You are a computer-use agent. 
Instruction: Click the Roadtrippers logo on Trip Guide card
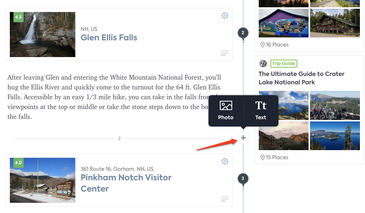pyautogui.click(x=263, y=64)
